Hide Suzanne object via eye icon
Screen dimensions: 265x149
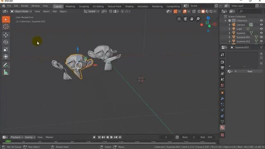tap(261, 33)
